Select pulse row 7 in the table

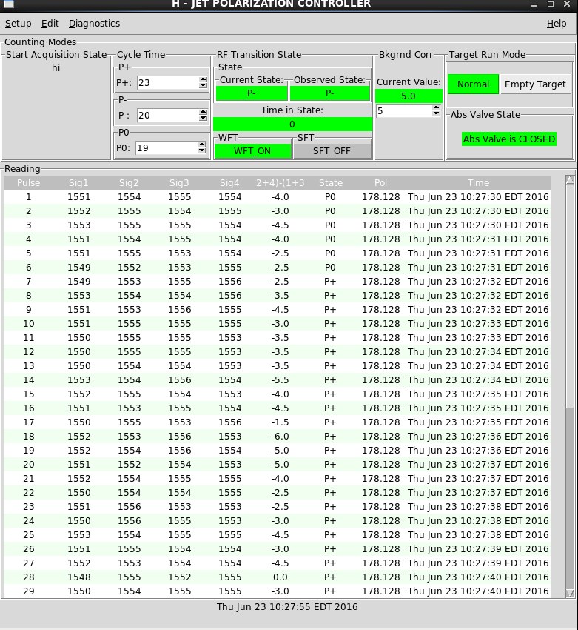point(277,281)
